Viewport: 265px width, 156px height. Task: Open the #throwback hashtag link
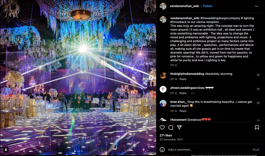[178, 22]
